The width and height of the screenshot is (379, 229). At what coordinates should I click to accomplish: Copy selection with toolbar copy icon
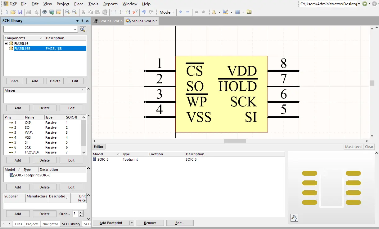coord(90,12)
